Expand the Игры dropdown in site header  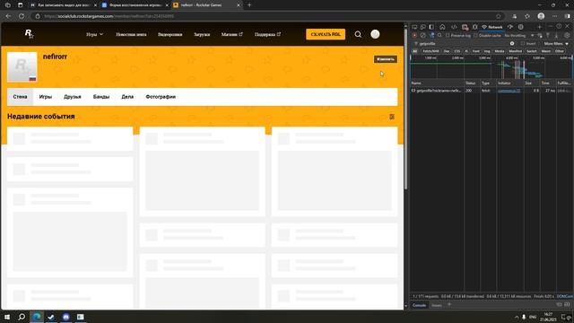[94, 34]
